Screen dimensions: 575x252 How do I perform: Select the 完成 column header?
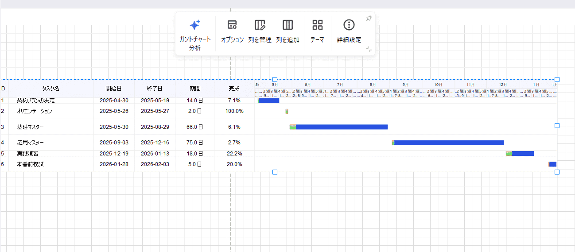pos(234,89)
